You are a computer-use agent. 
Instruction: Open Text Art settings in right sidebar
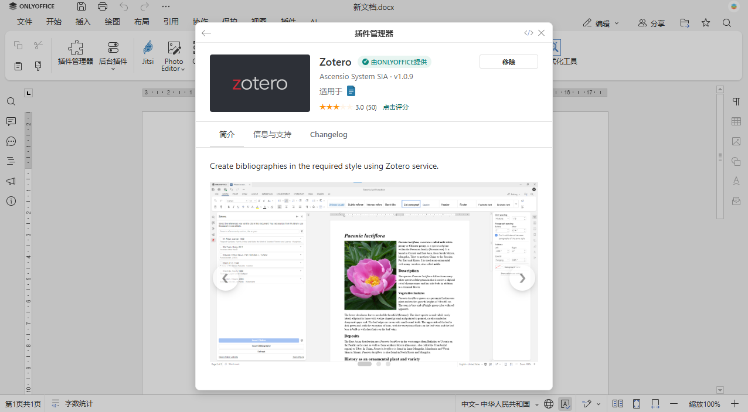(736, 181)
